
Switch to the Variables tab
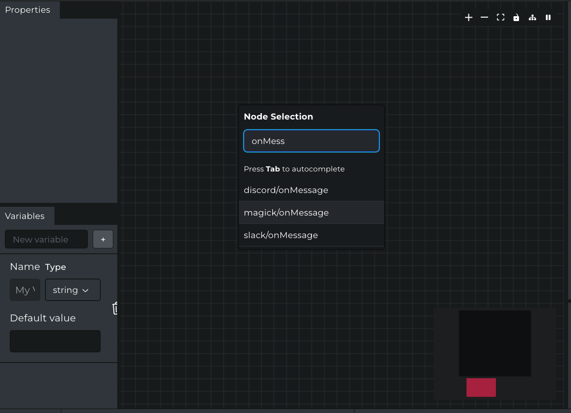coord(24,216)
